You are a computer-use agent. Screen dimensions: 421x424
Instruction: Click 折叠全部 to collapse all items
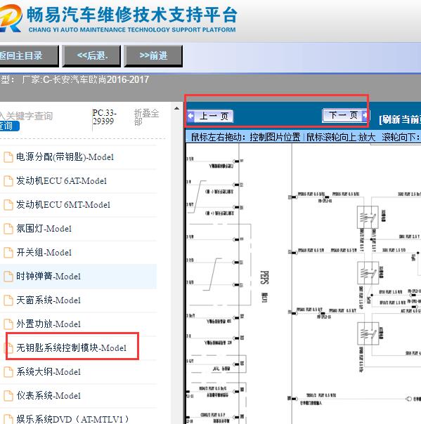[x=146, y=117]
